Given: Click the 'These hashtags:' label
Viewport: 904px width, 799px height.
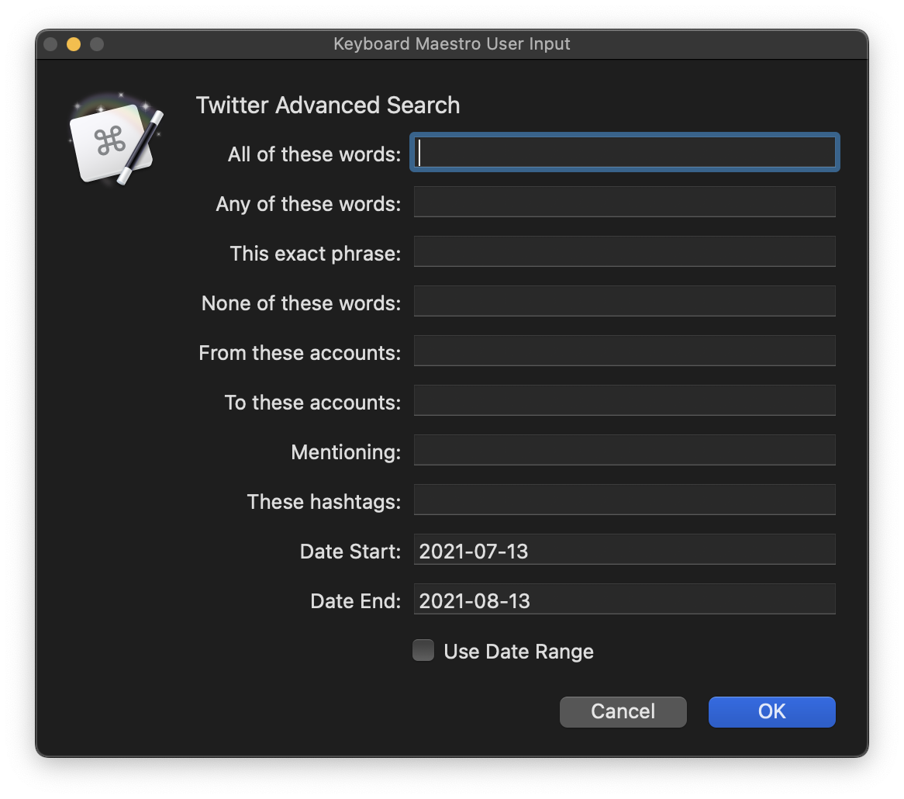Looking at the screenshot, I should [x=323, y=502].
